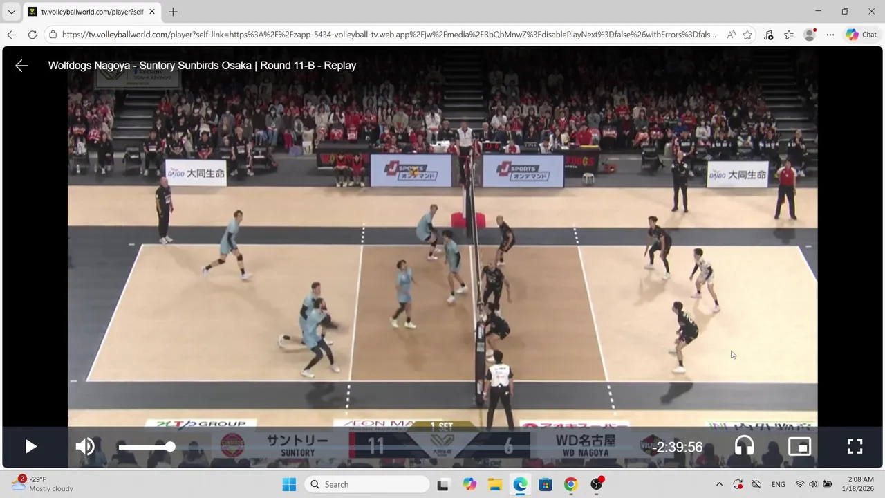The height and width of the screenshot is (498, 885).
Task: Open the Wi-Fi network tray icon
Action: pyautogui.click(x=800, y=484)
